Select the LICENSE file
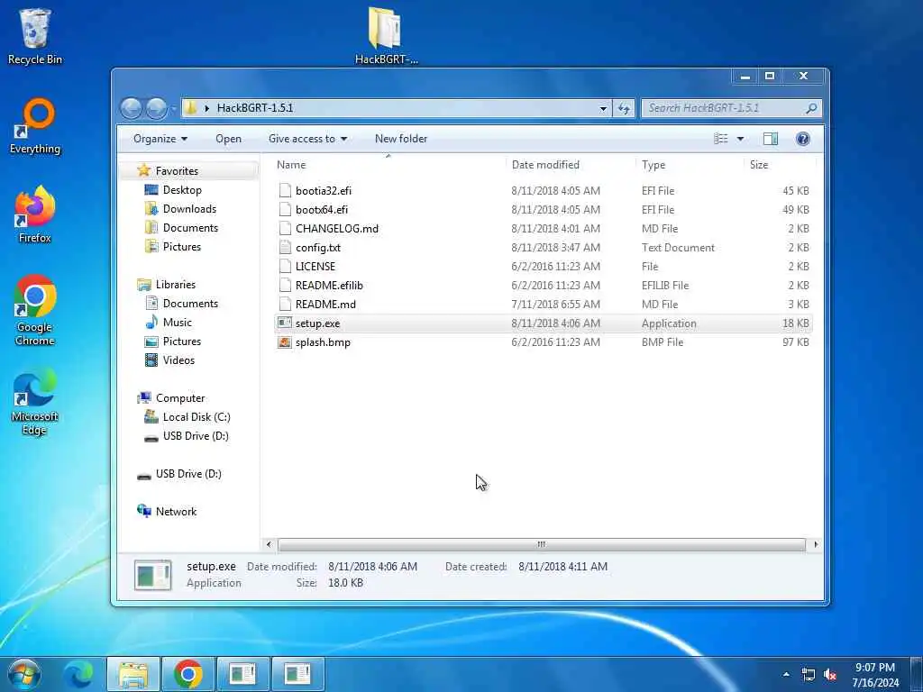Image resolution: width=923 pixels, height=692 pixels. click(x=544, y=267)
